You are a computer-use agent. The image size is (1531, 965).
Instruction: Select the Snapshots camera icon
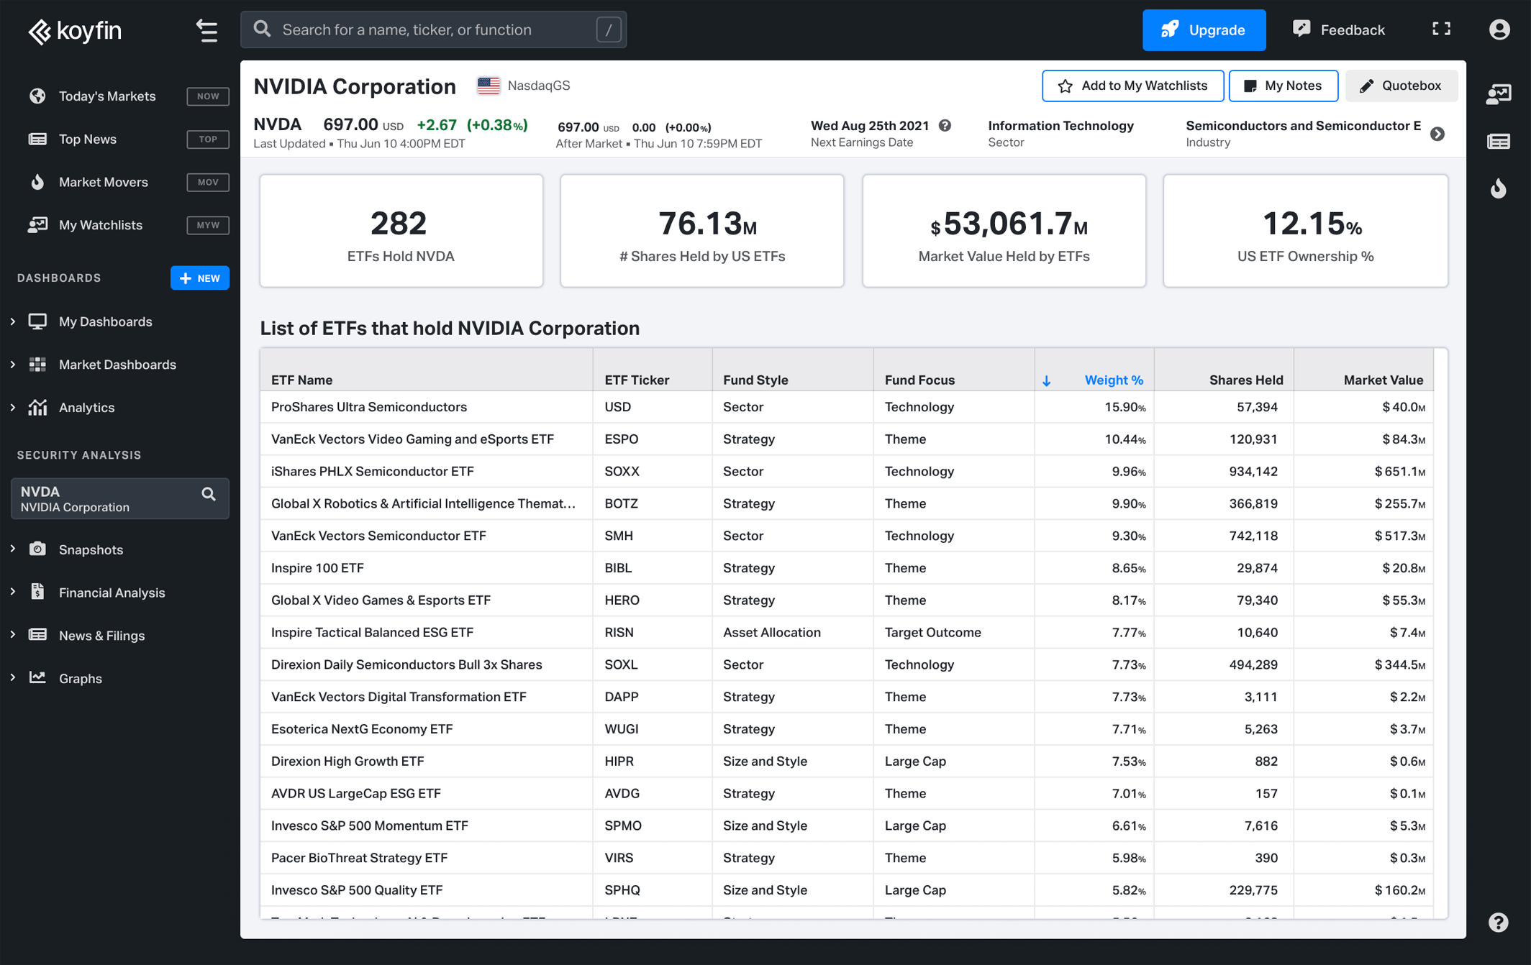(x=37, y=549)
